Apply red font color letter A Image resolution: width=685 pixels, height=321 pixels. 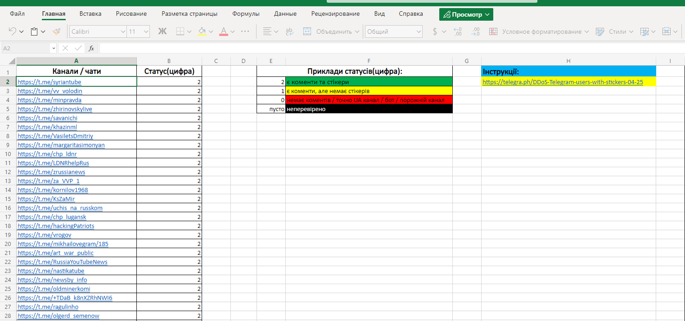tap(224, 31)
